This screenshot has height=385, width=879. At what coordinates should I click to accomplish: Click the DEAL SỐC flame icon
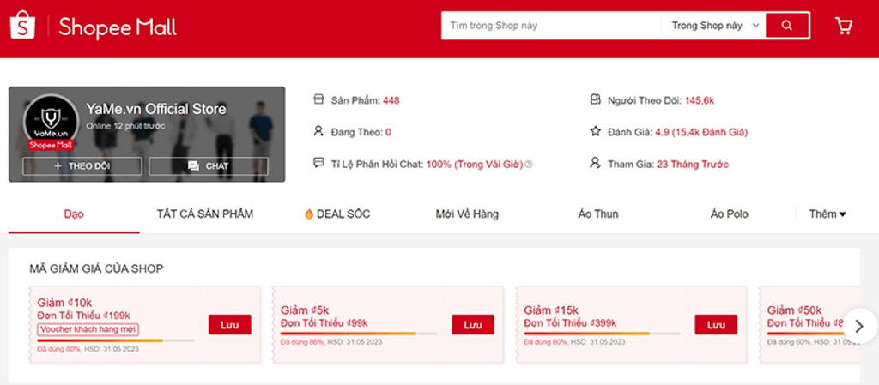click(x=309, y=214)
